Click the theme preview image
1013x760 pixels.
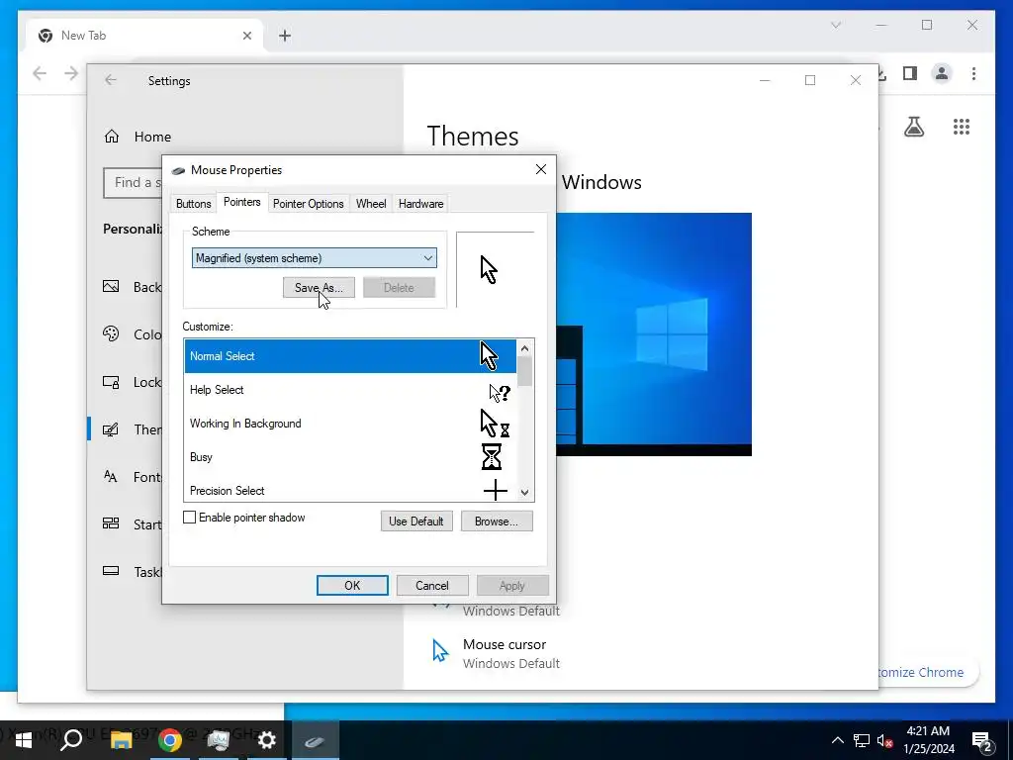(653, 334)
